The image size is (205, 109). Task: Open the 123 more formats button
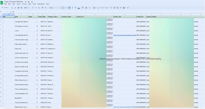pyautogui.click(x=46, y=8)
